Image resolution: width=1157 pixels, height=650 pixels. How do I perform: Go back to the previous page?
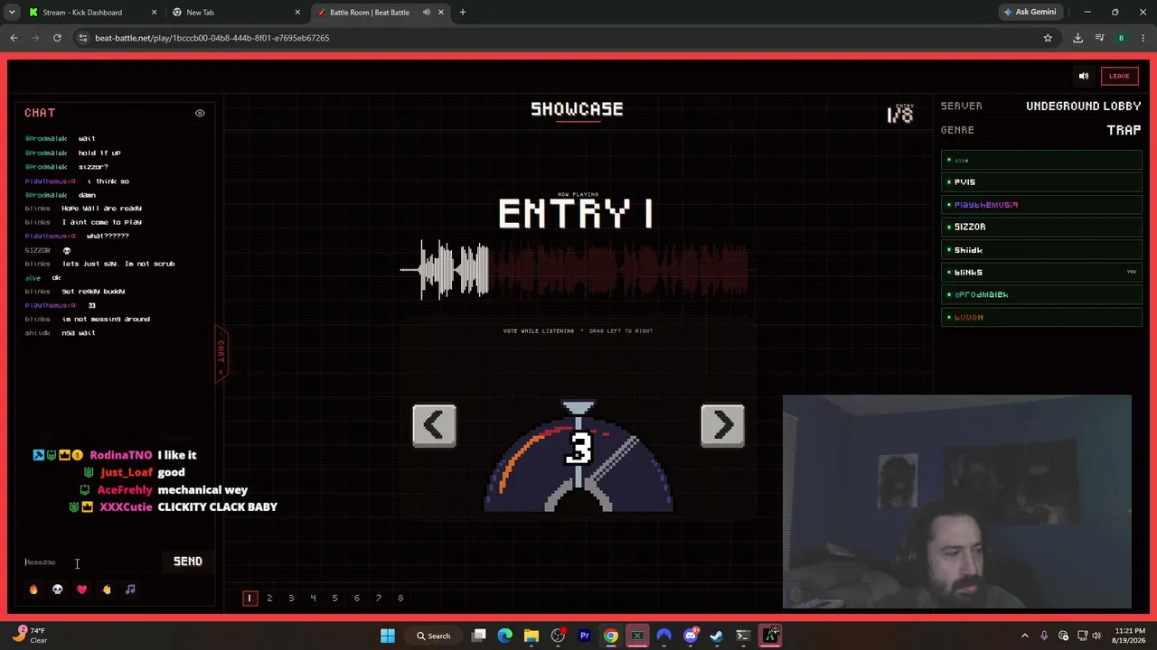click(x=14, y=38)
